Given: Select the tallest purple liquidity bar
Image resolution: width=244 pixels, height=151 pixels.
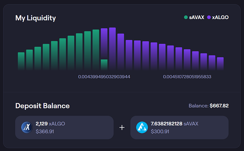Looking at the screenshot, I should 112,49.
